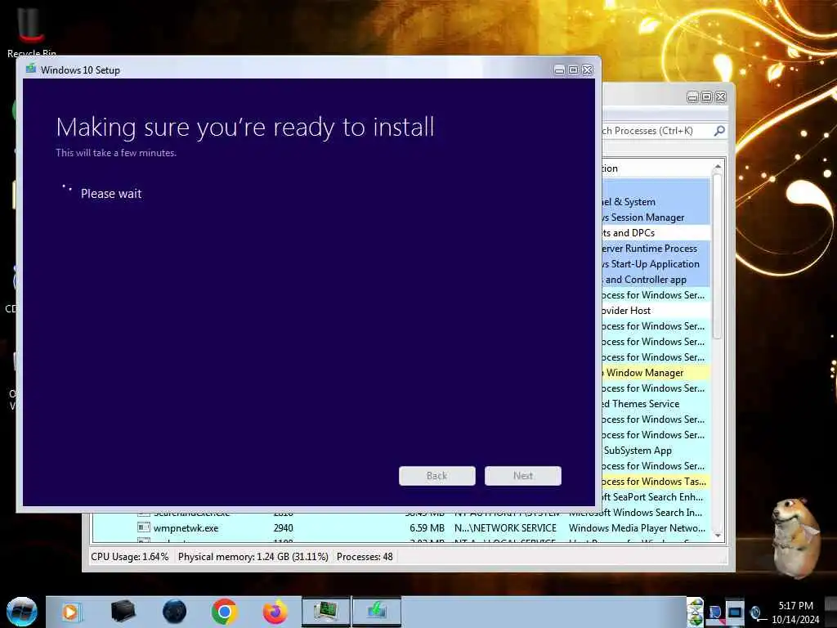
Task: Click 'N...\NETWORK SERVICE' user cell
Action: tap(505, 527)
